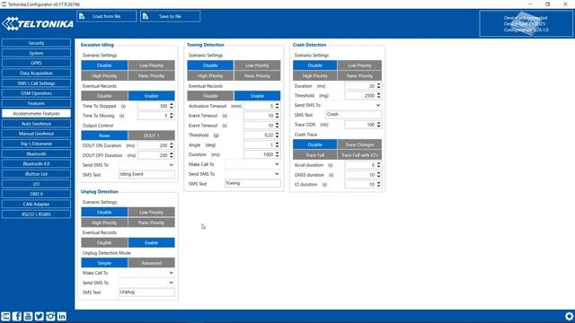The image size is (575, 323).
Task: Open the GSM Operators section
Action: 36,93
